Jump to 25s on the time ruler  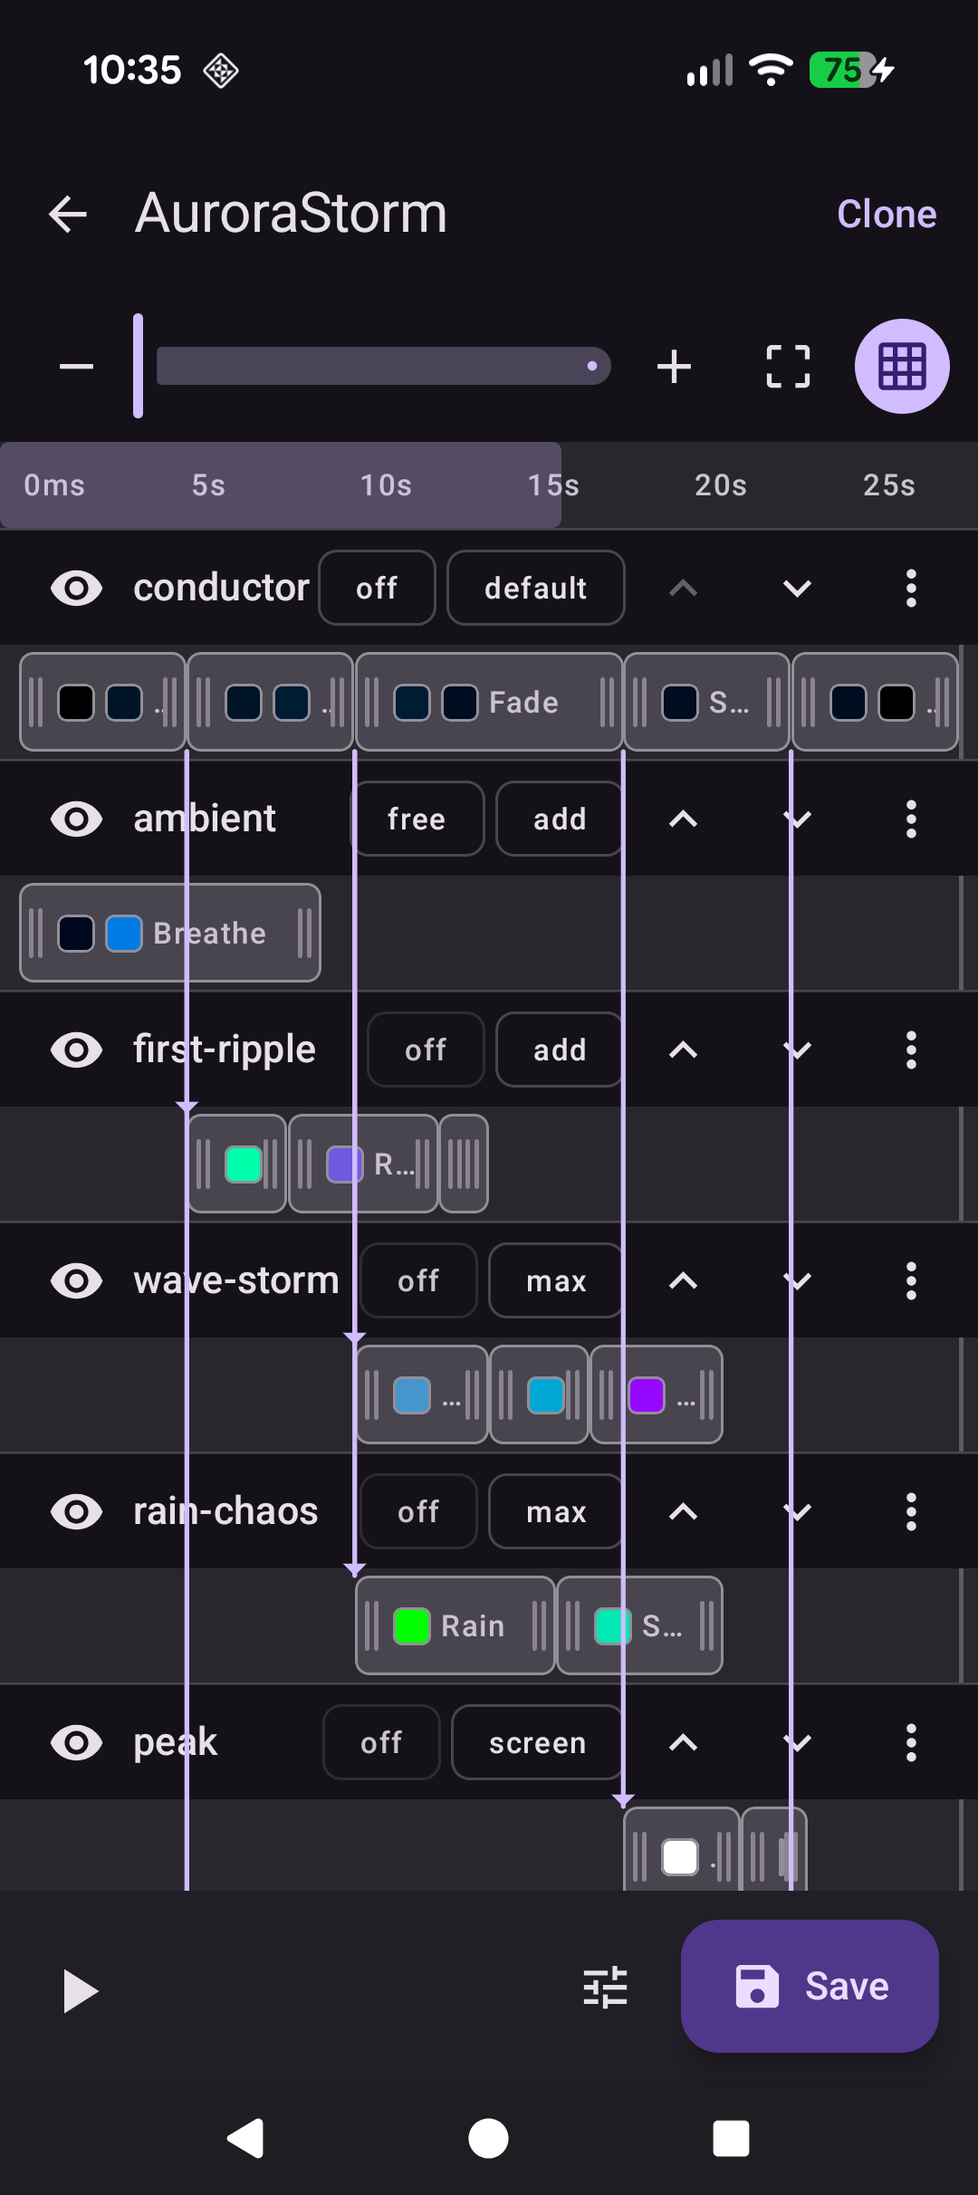889,485
